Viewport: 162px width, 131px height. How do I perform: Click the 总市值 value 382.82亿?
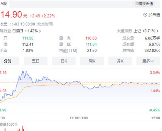pyautogui.click(x=152, y=51)
